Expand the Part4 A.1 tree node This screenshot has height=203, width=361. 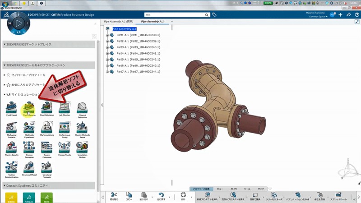pos(107,53)
